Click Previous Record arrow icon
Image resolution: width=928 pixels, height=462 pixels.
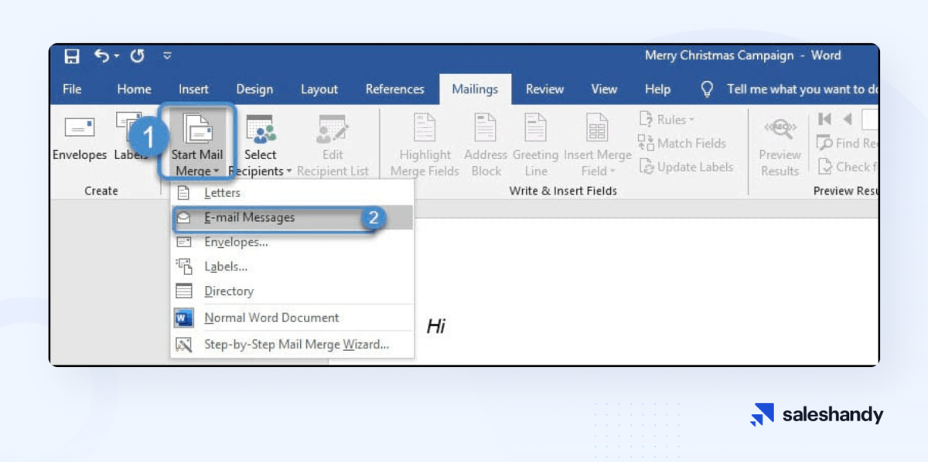pos(848,119)
